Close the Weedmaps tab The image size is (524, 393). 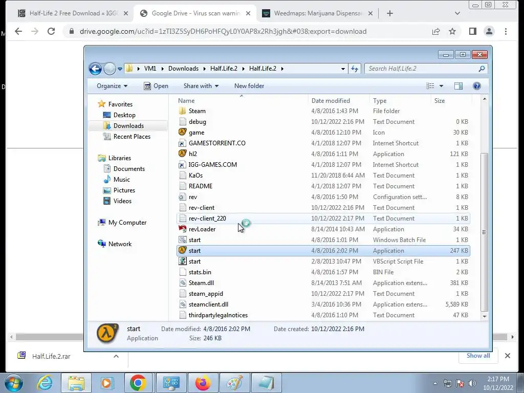coord(370,13)
